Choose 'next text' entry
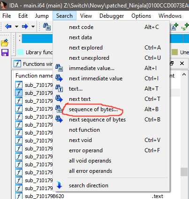The height and width of the screenshot is (199, 189). [111, 99]
